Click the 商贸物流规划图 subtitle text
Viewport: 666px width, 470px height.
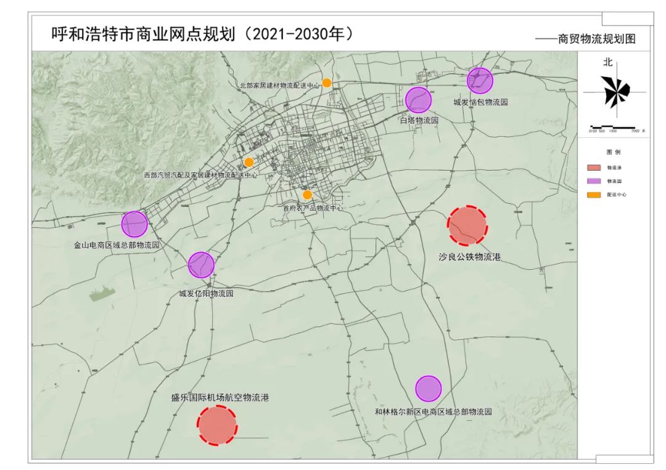596,39
